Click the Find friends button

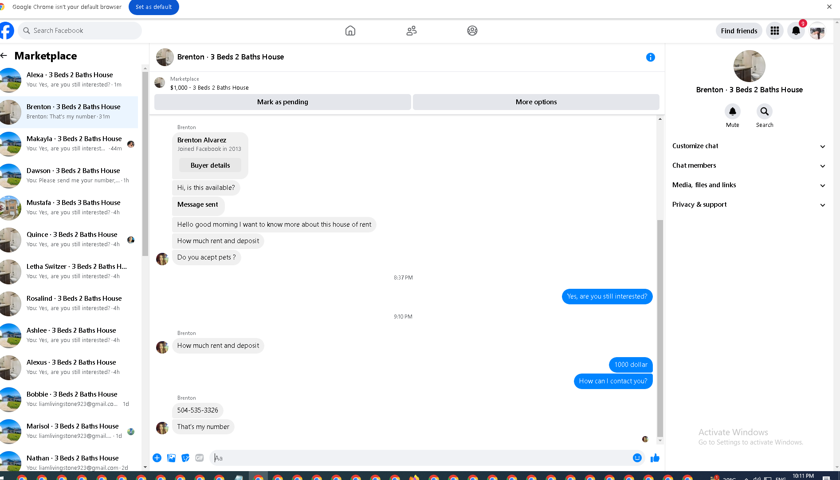point(739,31)
